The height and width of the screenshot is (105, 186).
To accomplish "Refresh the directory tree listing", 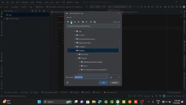I will (x=91, y=22).
